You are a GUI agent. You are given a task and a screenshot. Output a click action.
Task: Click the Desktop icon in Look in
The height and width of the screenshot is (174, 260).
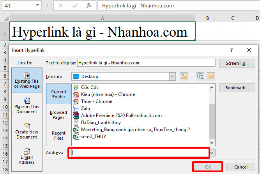pyautogui.click(x=76, y=76)
